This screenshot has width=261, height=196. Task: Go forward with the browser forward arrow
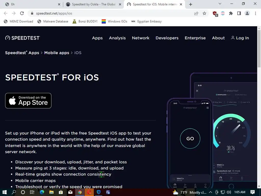point(14,13)
